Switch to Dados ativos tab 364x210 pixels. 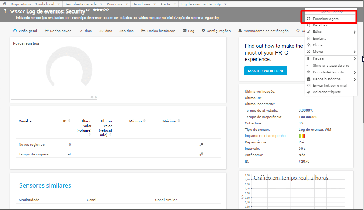[x=58, y=31]
